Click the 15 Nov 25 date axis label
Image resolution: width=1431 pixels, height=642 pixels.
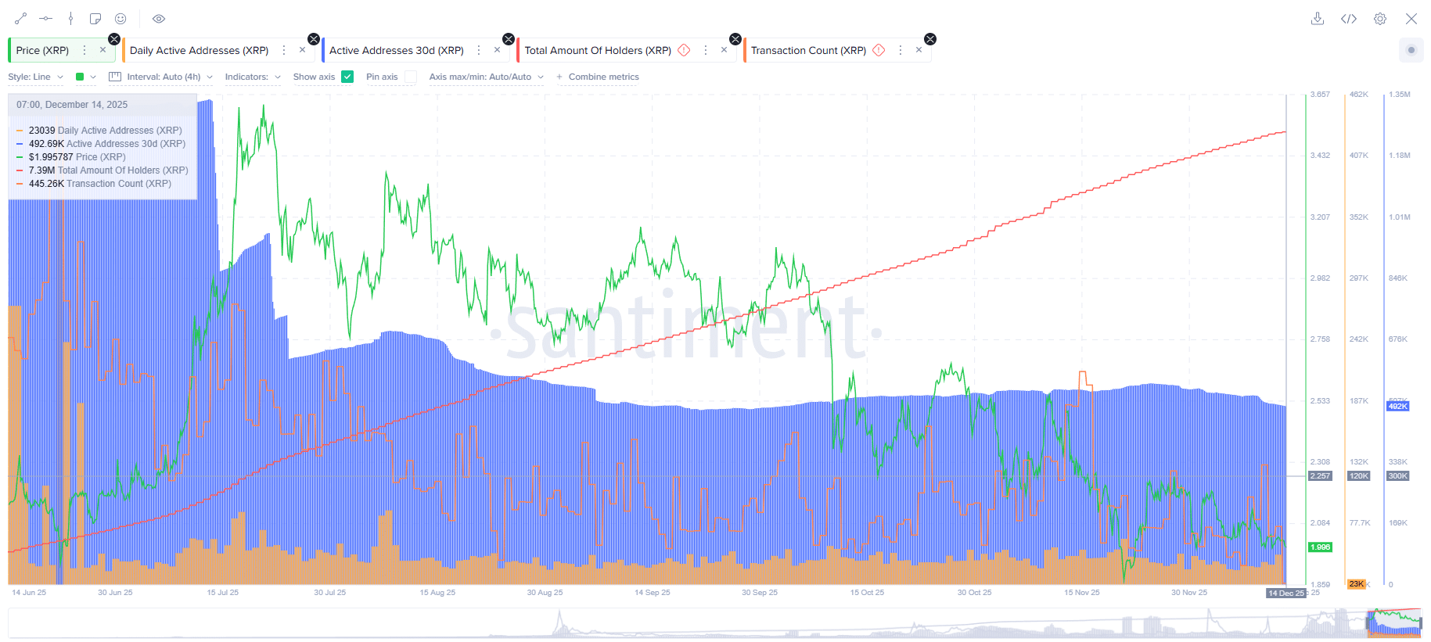pyautogui.click(x=1082, y=593)
